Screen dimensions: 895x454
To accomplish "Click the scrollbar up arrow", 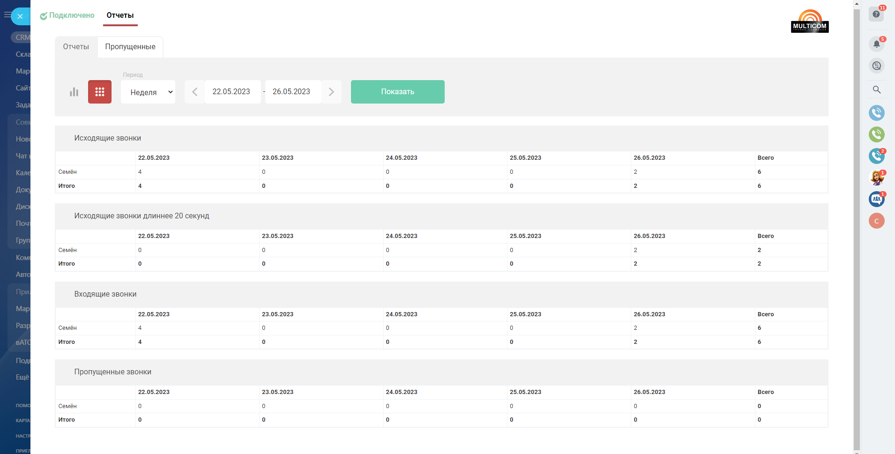I will 857,3.
